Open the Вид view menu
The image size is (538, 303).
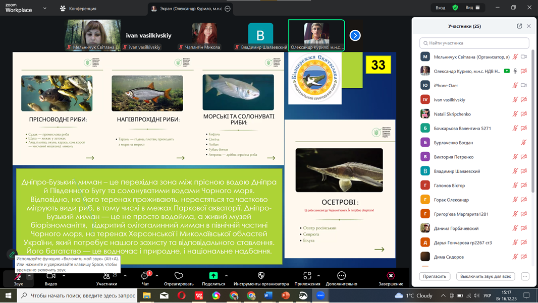click(x=472, y=8)
